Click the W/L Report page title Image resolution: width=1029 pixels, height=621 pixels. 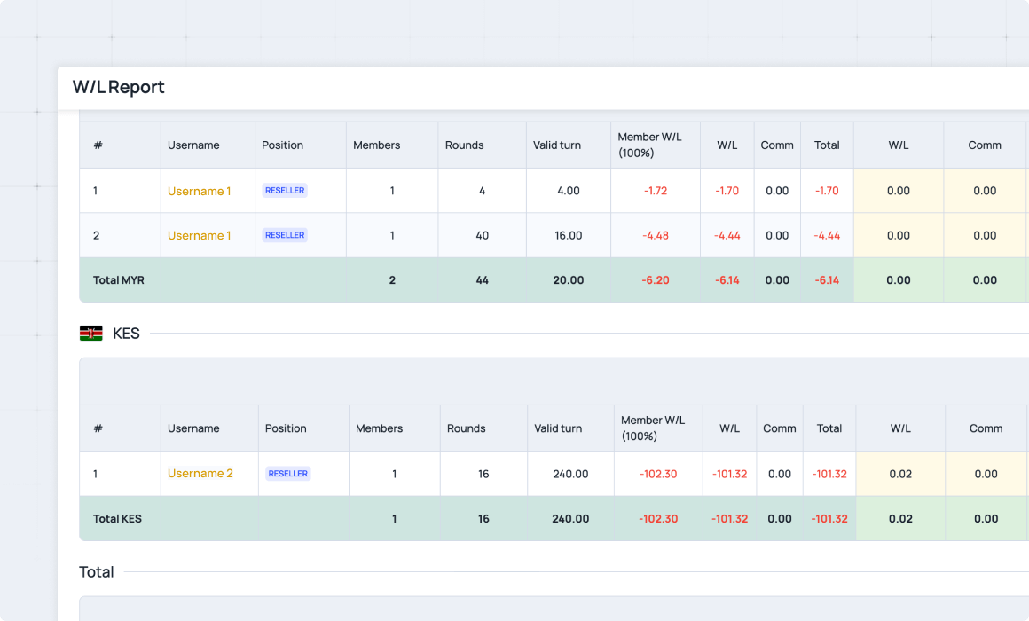click(x=118, y=87)
